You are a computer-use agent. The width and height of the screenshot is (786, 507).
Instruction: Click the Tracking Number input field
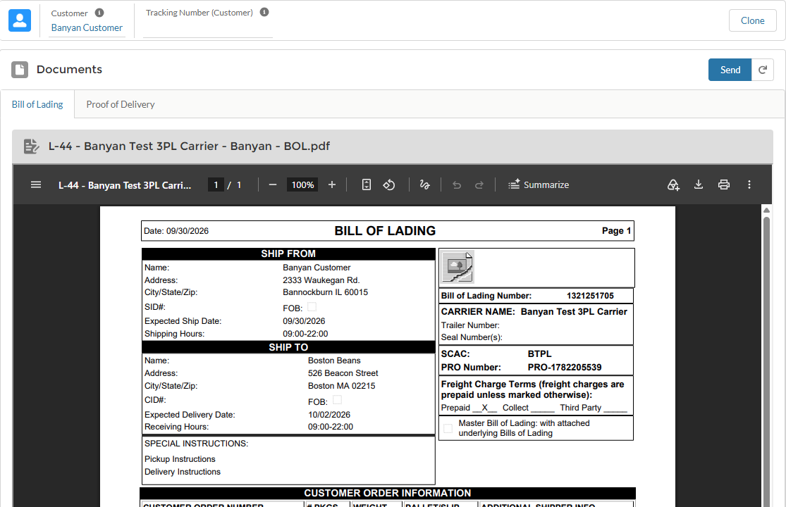pos(207,29)
